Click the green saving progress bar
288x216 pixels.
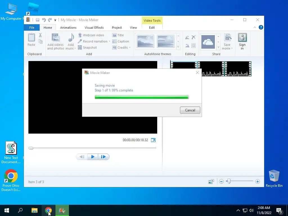click(142, 97)
